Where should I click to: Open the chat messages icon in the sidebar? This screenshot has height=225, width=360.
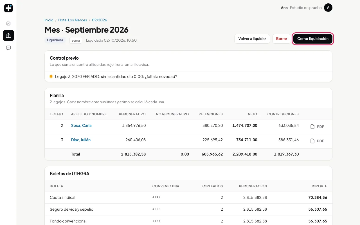pyautogui.click(x=8, y=48)
